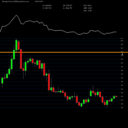Screen dimensions: 128x128
Task: Click the open price 'O: 369.65'
Action: (47, 6)
